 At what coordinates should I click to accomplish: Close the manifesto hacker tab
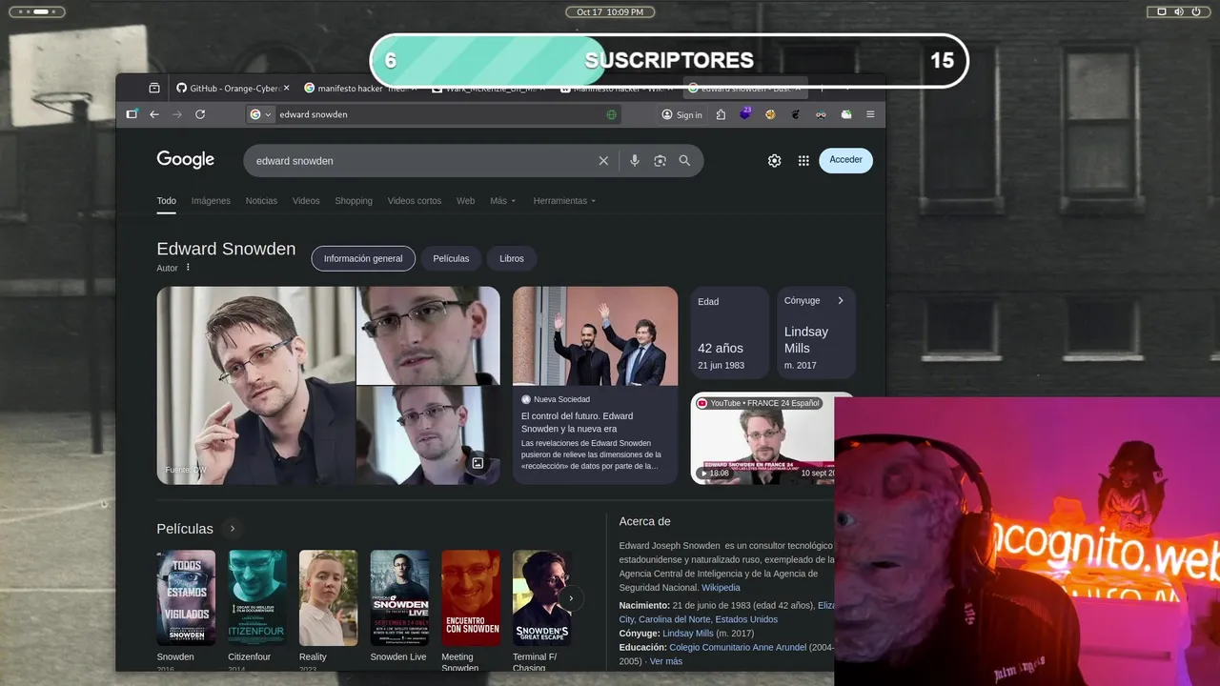(x=414, y=88)
